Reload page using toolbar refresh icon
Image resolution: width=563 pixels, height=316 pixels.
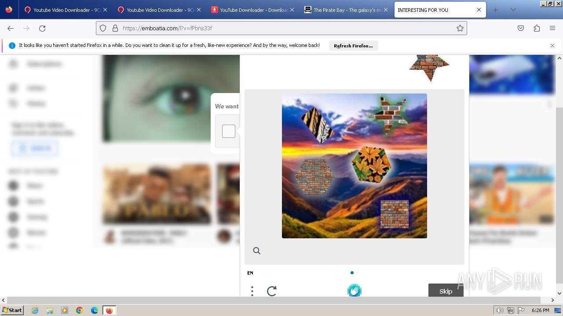pos(42,28)
